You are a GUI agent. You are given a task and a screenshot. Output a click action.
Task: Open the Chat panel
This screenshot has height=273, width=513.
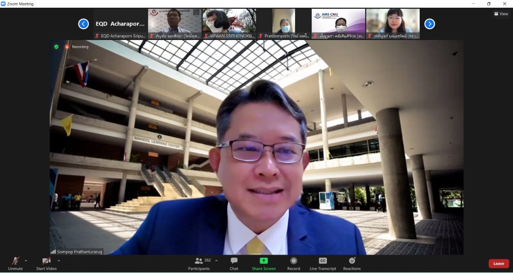(x=234, y=263)
